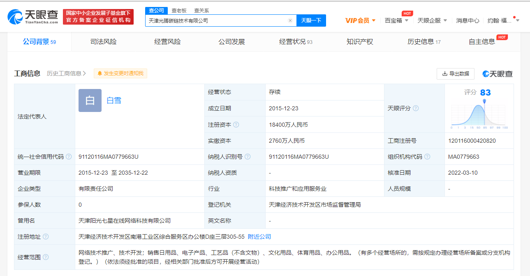Open the 司法风险 tab
Screen dimensions: 530x276
click(103, 42)
